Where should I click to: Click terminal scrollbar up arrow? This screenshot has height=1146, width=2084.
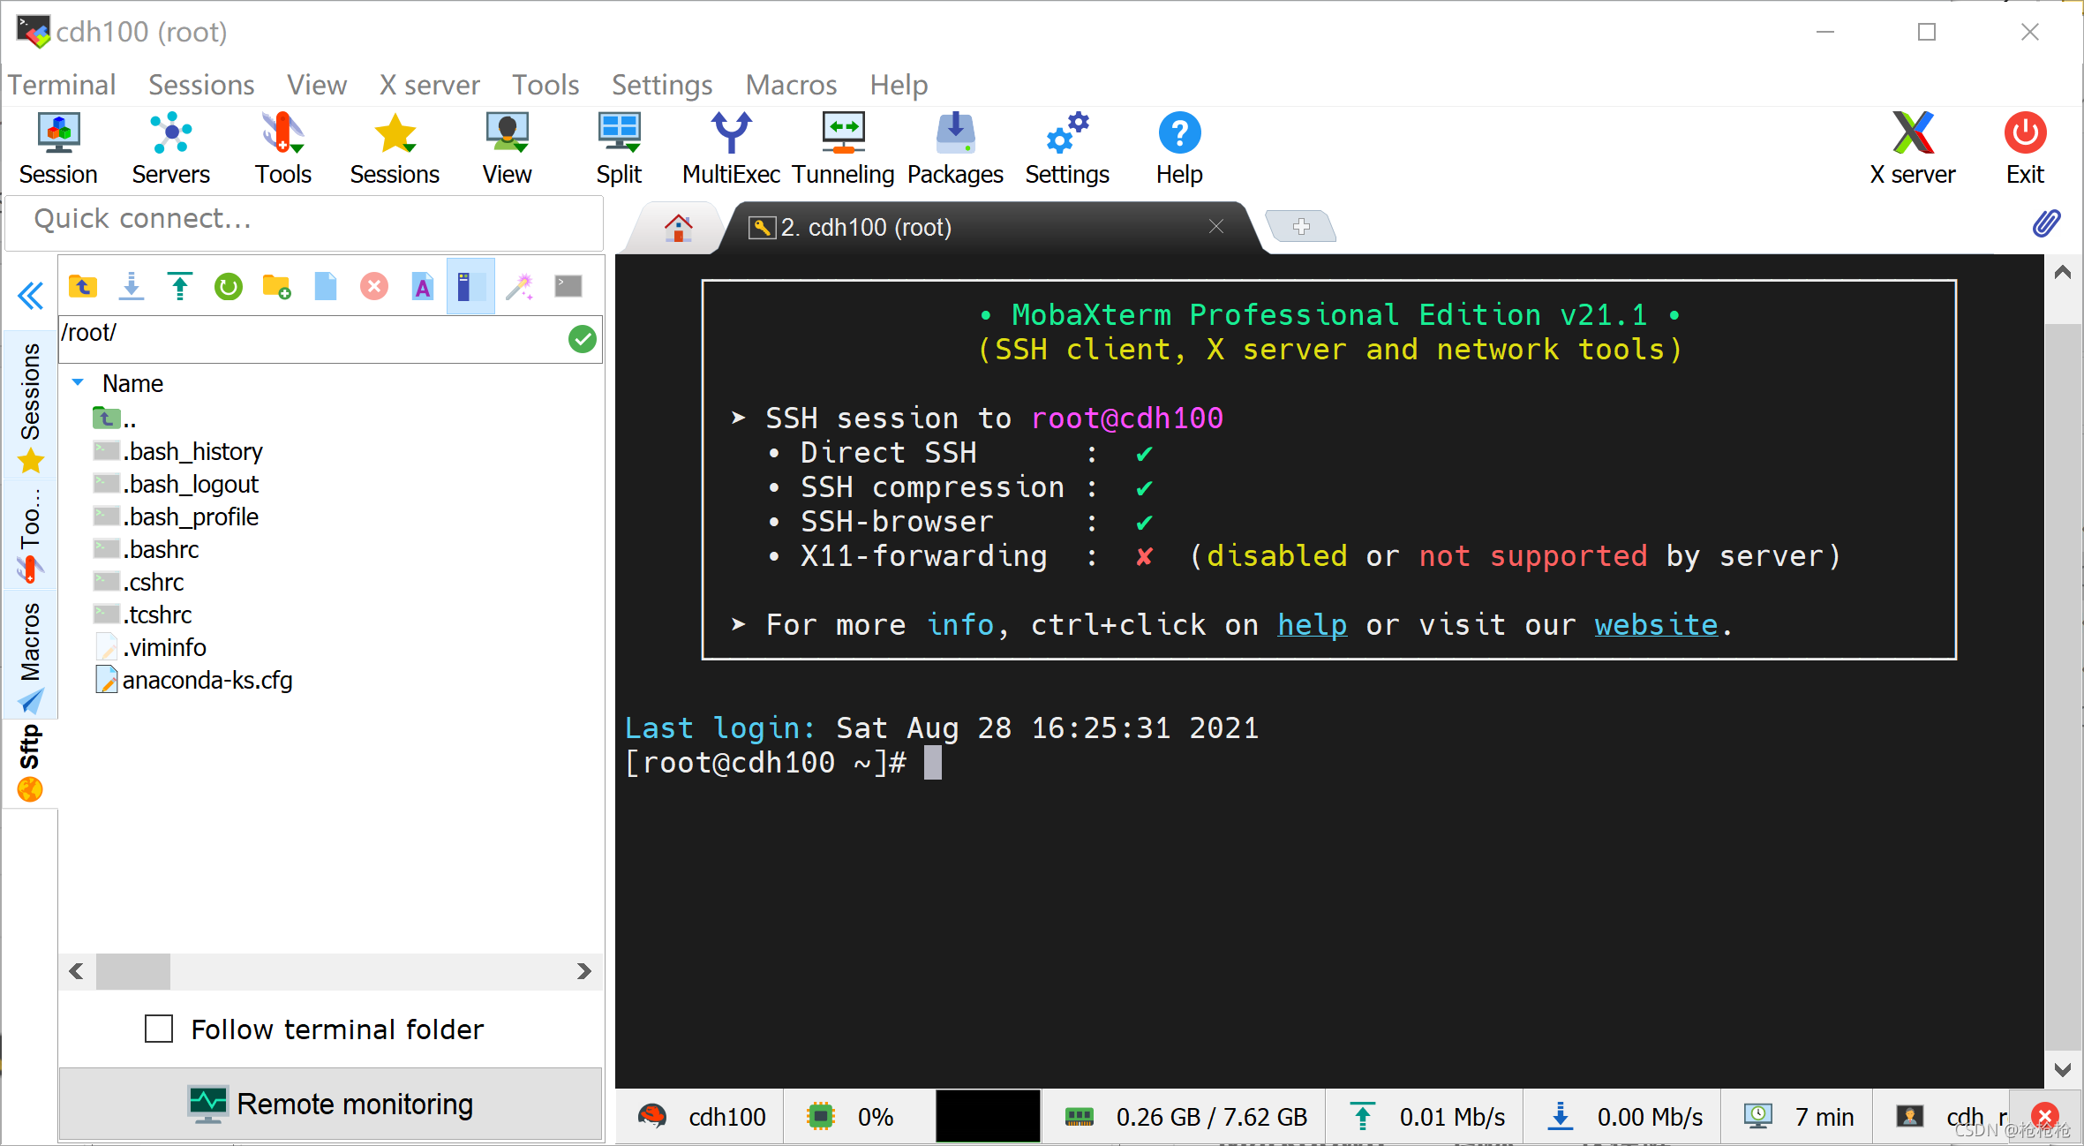pyautogui.click(x=2063, y=272)
